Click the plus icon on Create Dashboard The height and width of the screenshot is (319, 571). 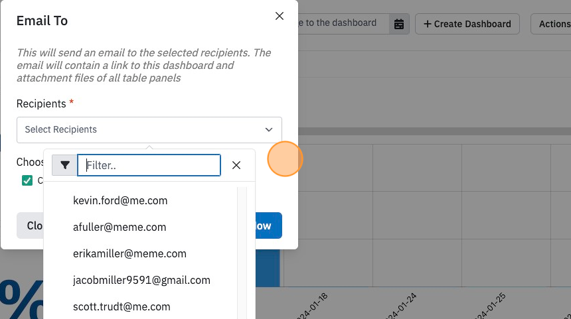[x=428, y=24]
